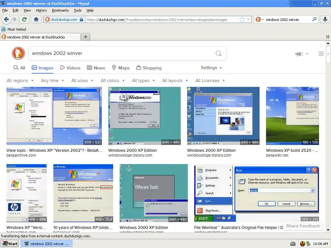Click the page scrollbar down arrow
This screenshot has height=248, width=331.
[328, 230]
